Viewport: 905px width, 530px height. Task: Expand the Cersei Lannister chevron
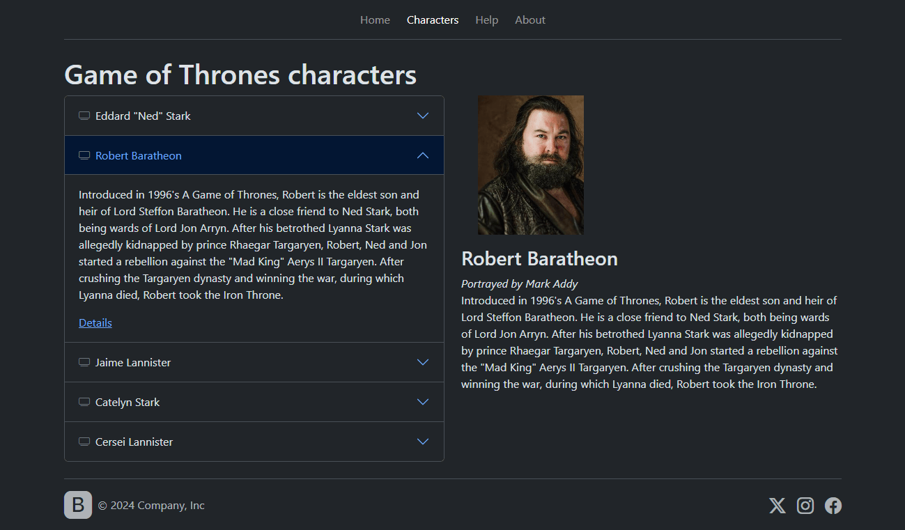click(423, 442)
